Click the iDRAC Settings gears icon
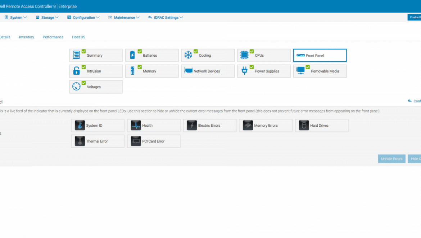 (x=150, y=17)
